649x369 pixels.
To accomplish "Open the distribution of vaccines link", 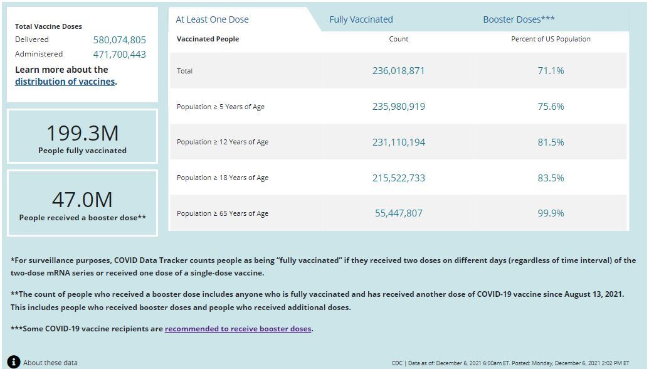I will pos(65,82).
